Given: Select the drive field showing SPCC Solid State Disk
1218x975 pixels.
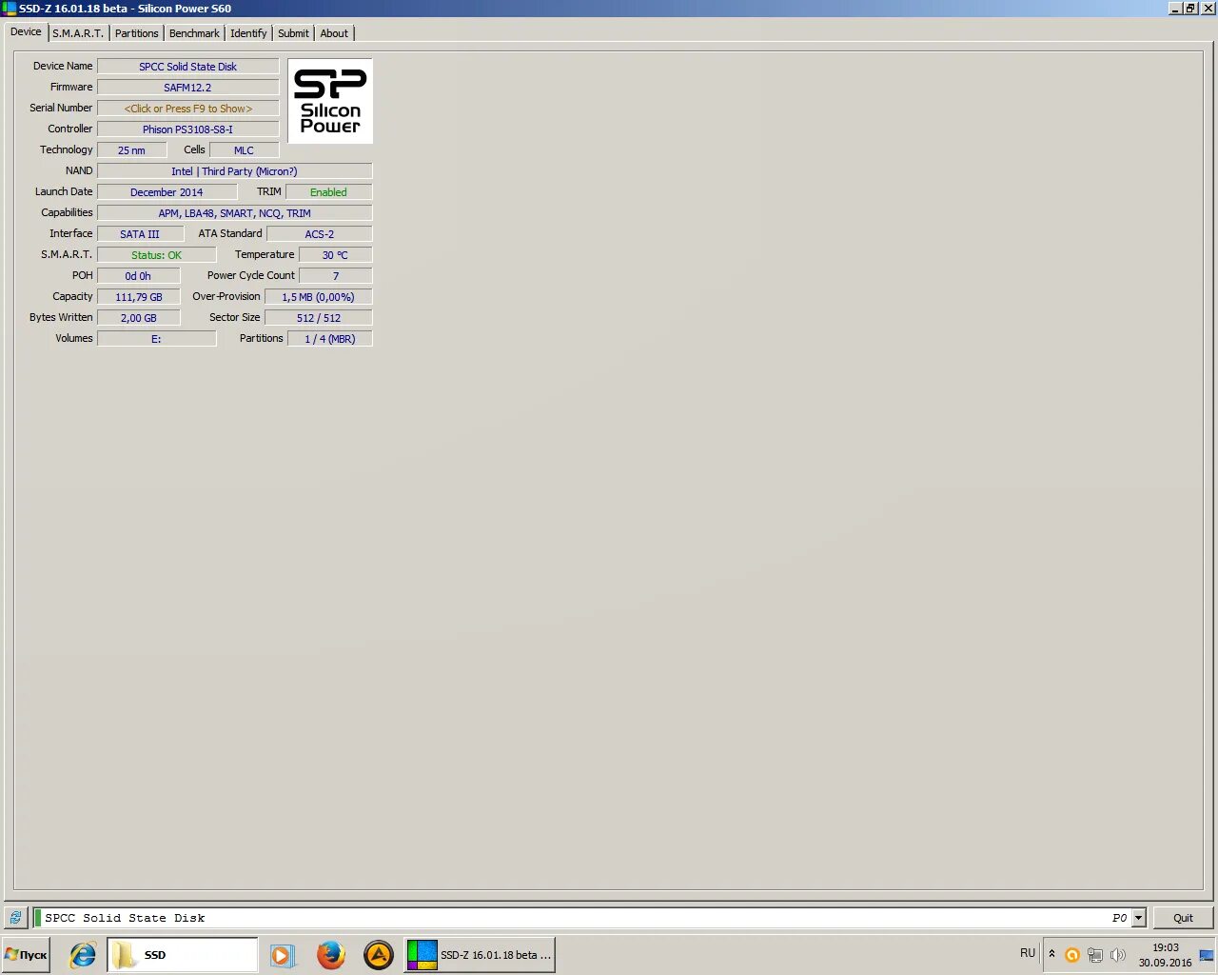Looking at the screenshot, I should point(589,918).
